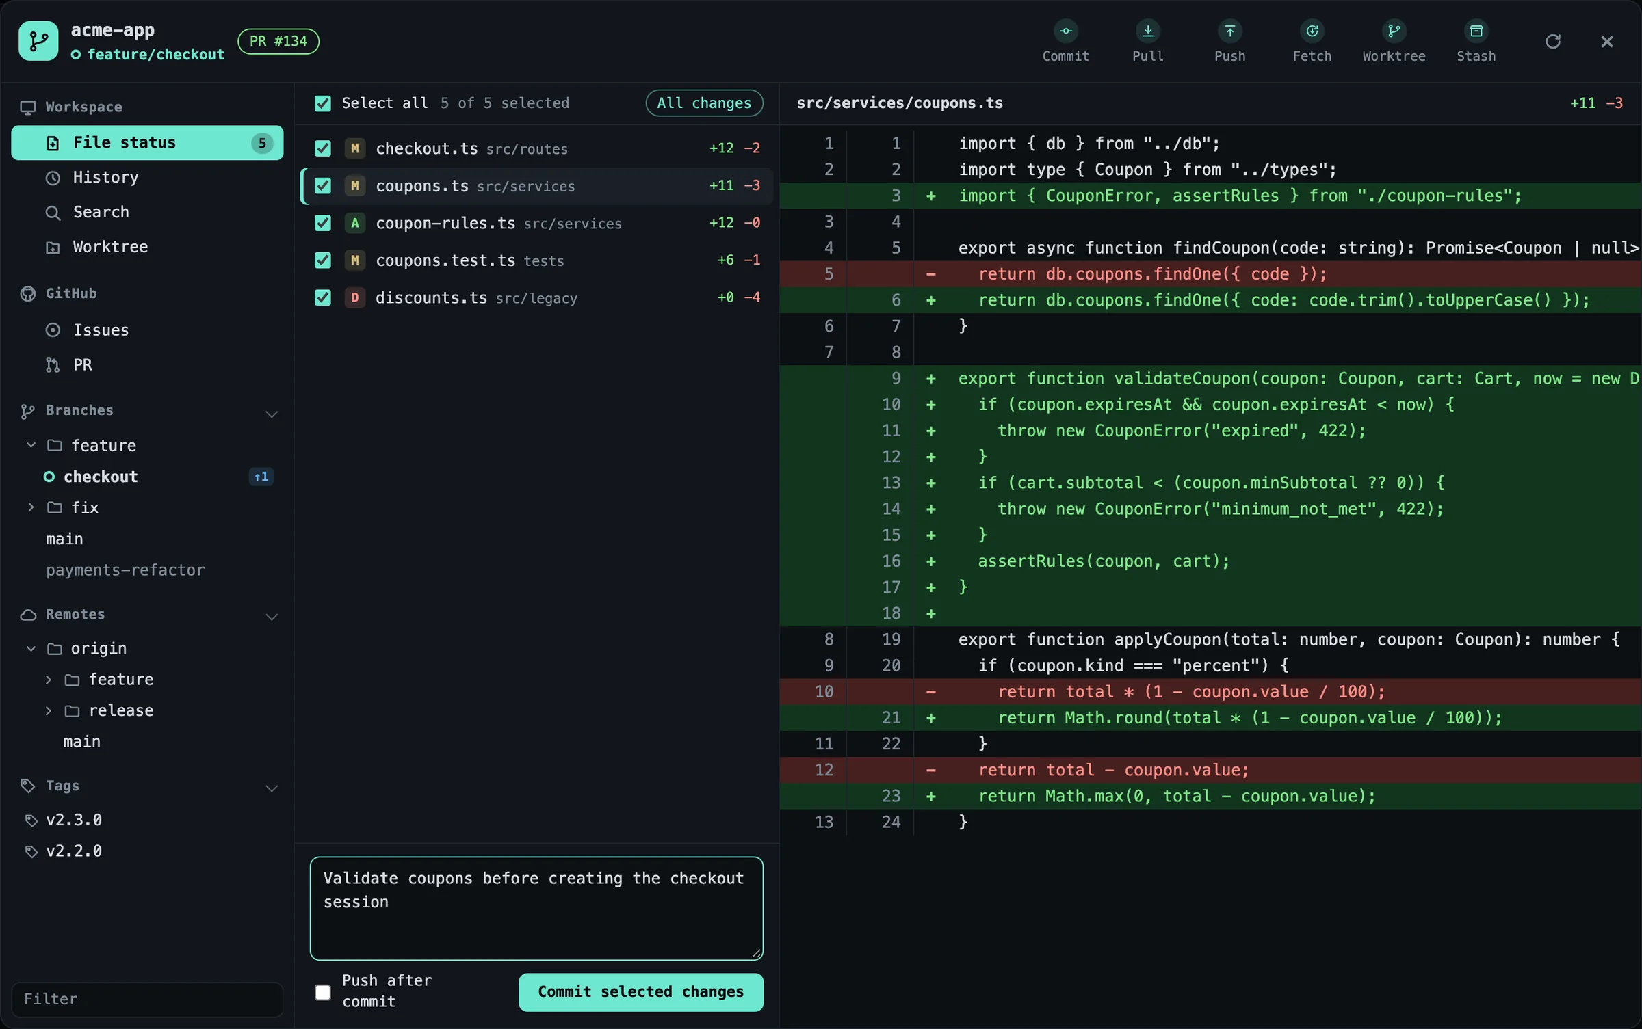Open Worktree in sidebar
The height and width of the screenshot is (1029, 1642).
[147, 248]
